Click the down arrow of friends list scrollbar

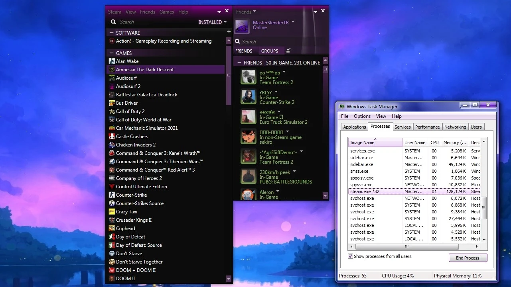325,196
